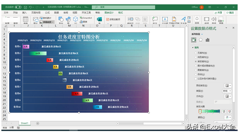Click the 批注 comments button

click(x=230, y=13)
